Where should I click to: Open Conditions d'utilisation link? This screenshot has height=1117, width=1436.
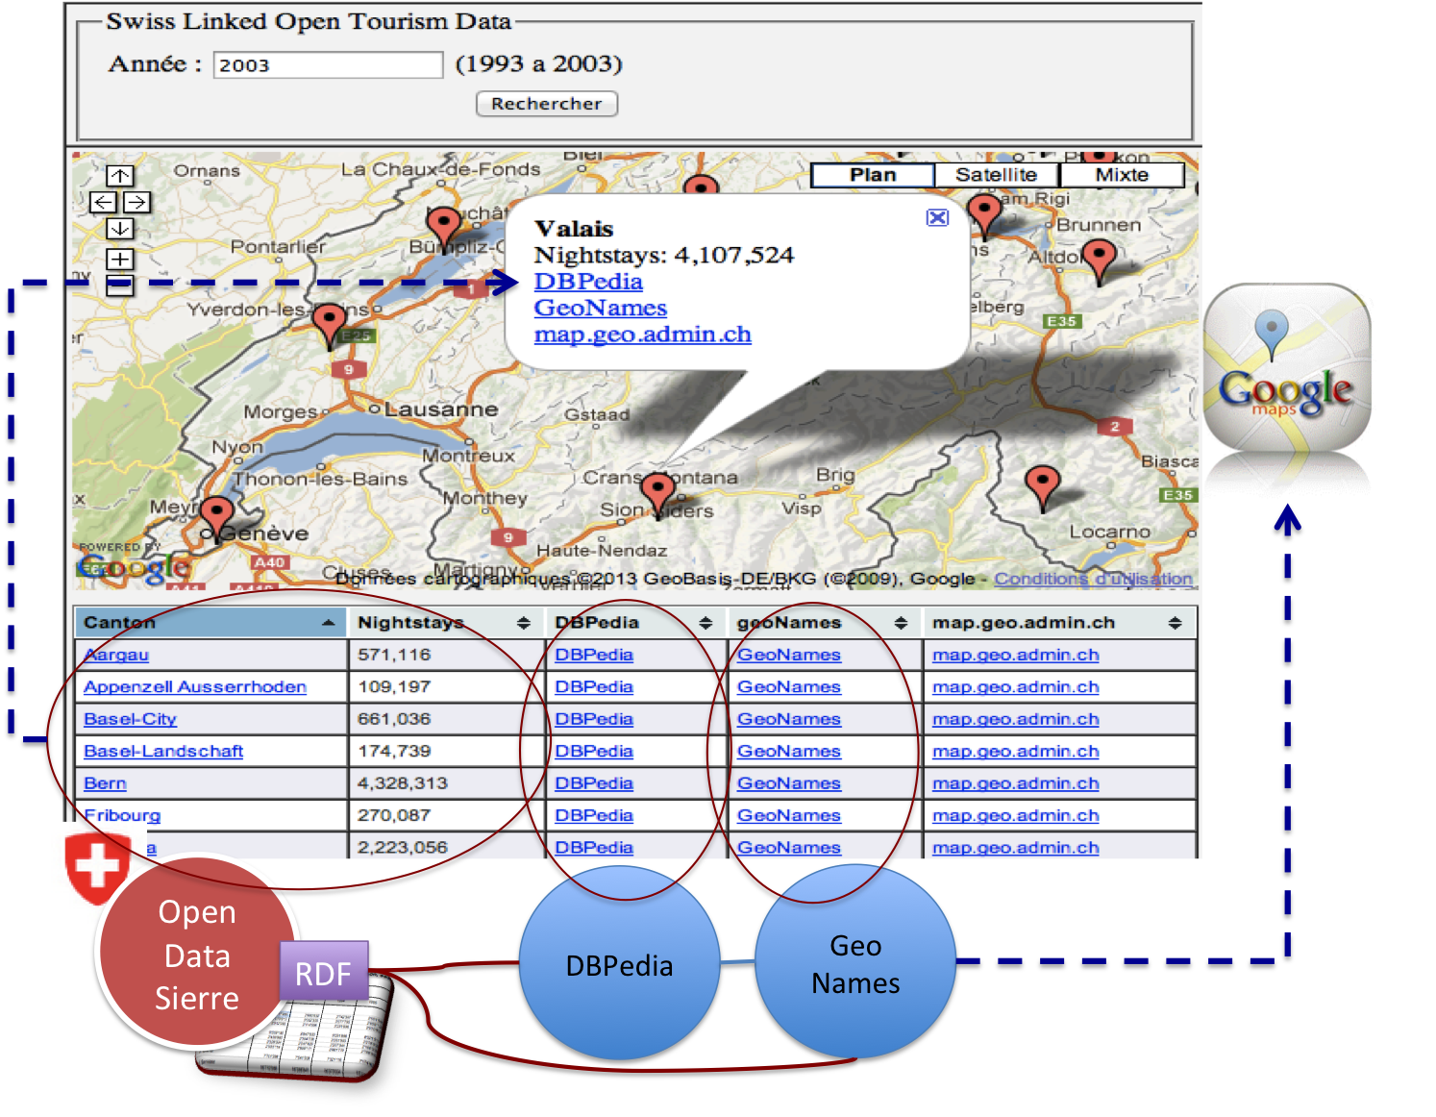pos(1094,579)
